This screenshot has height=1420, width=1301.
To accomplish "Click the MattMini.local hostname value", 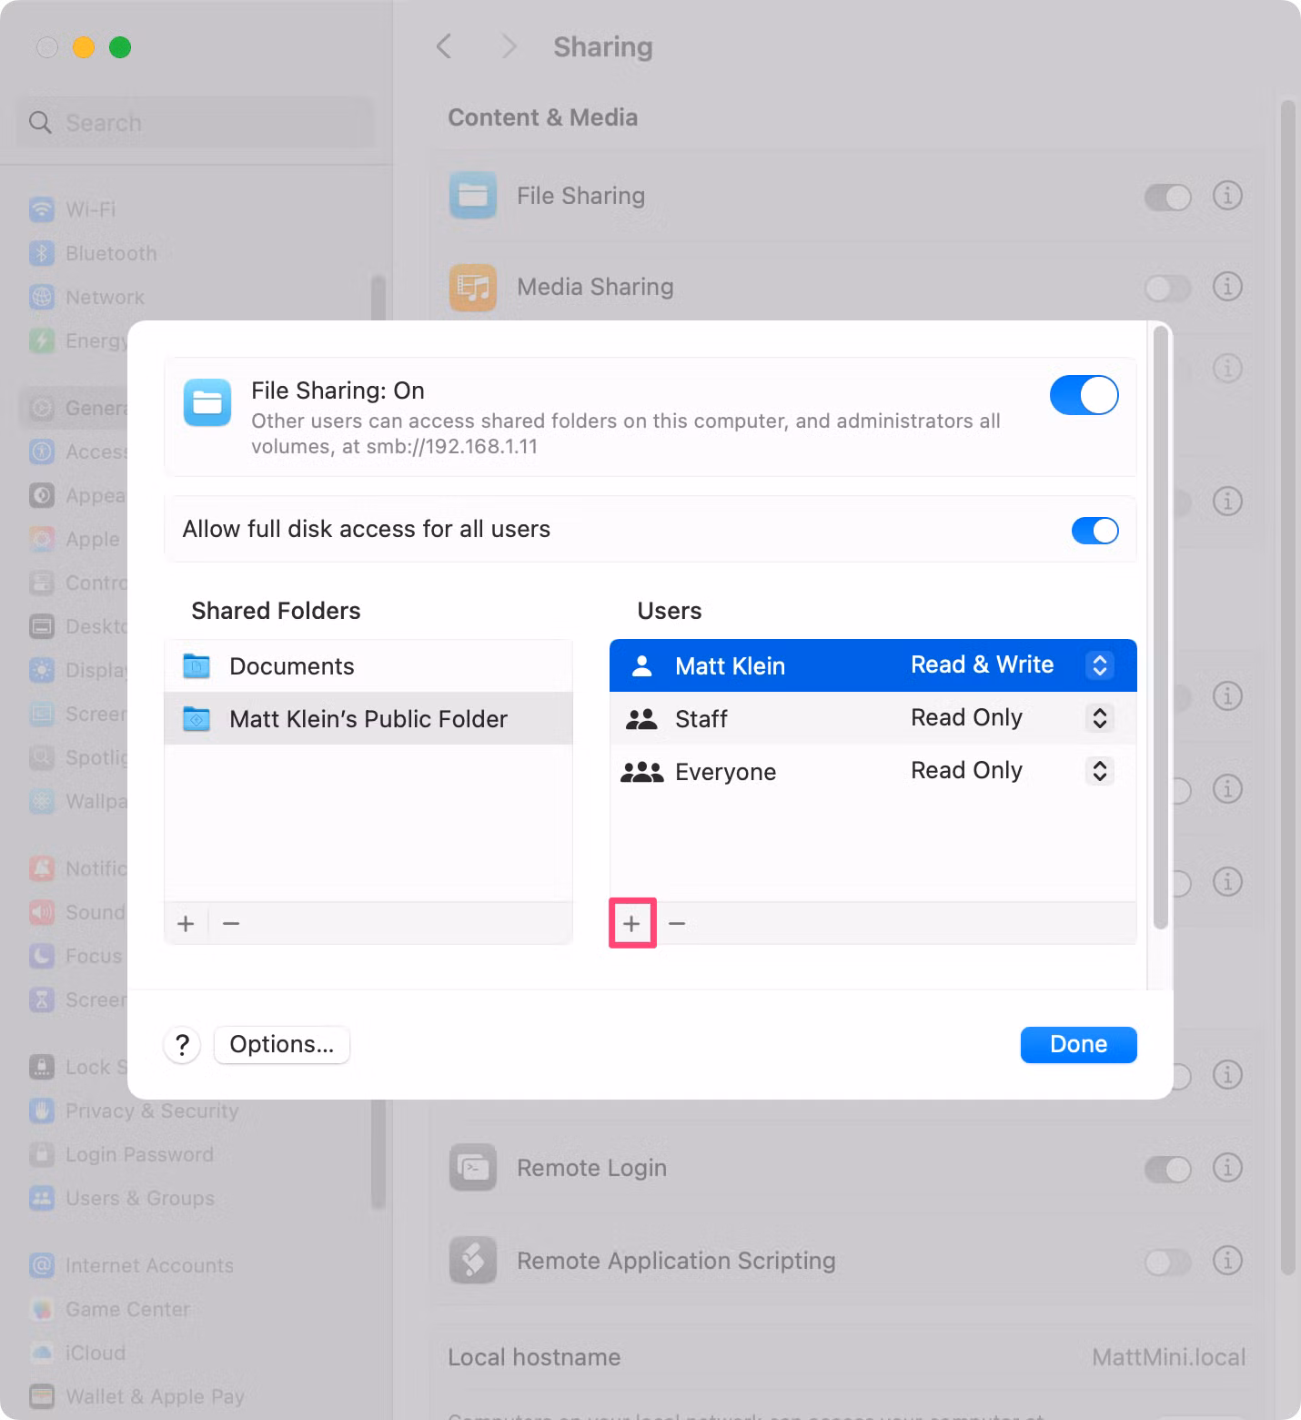I will coord(1168,1357).
